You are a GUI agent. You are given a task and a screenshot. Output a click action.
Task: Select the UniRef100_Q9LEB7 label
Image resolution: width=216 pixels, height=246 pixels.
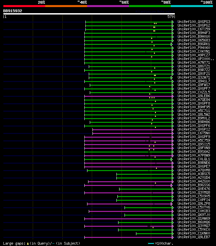pos(194,237)
